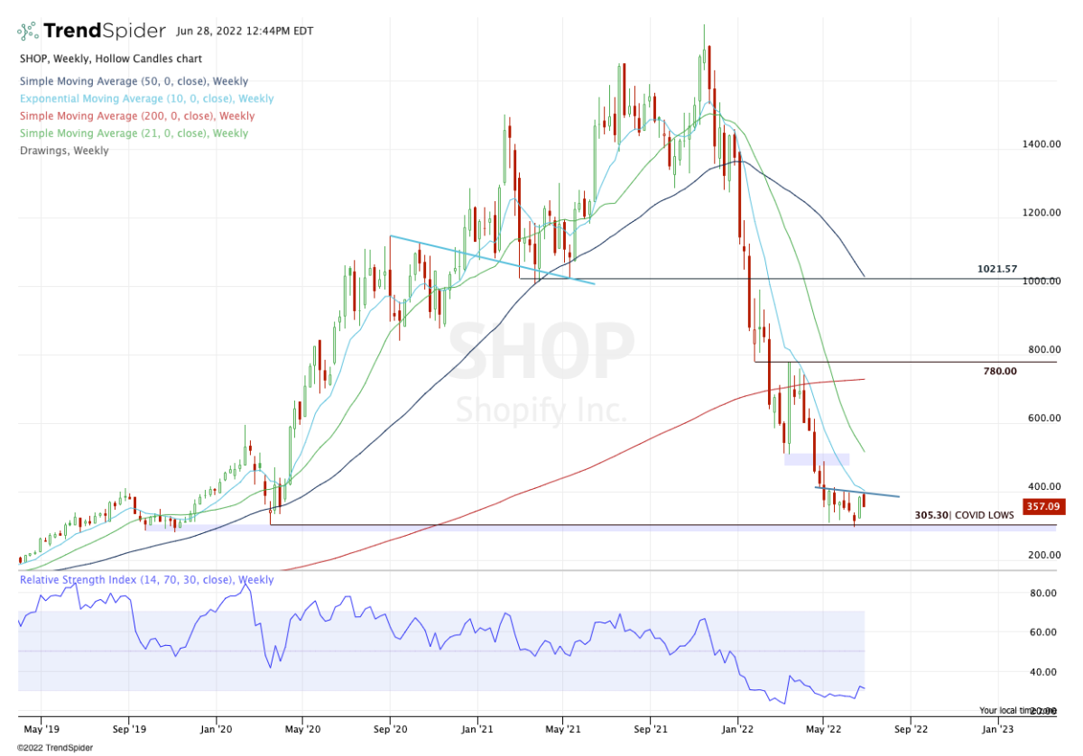Click the light blue descending trendline drawing
This screenshot has height=756, width=1083.
492,260
